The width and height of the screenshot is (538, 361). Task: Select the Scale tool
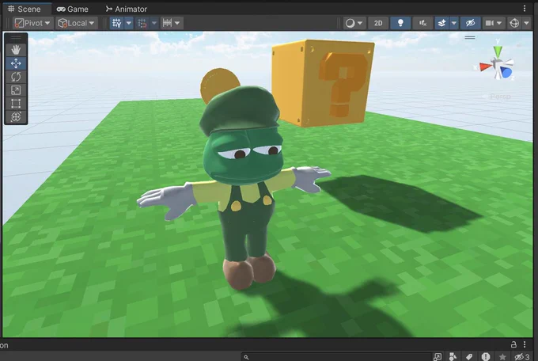[x=16, y=90]
